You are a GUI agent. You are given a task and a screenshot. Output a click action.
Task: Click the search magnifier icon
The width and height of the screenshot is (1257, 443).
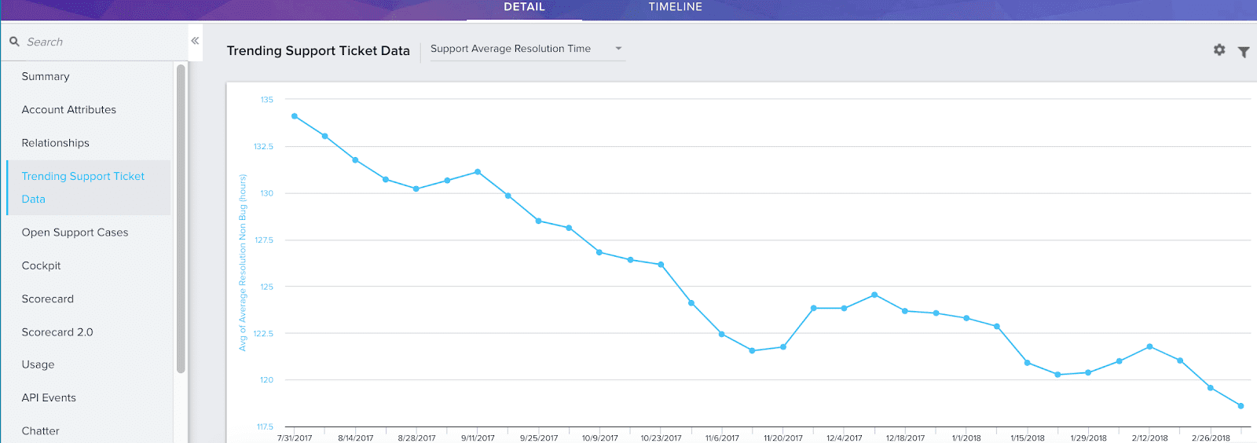pyautogui.click(x=14, y=42)
